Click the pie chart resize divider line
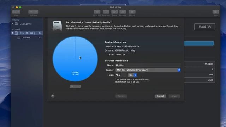 [75, 48]
